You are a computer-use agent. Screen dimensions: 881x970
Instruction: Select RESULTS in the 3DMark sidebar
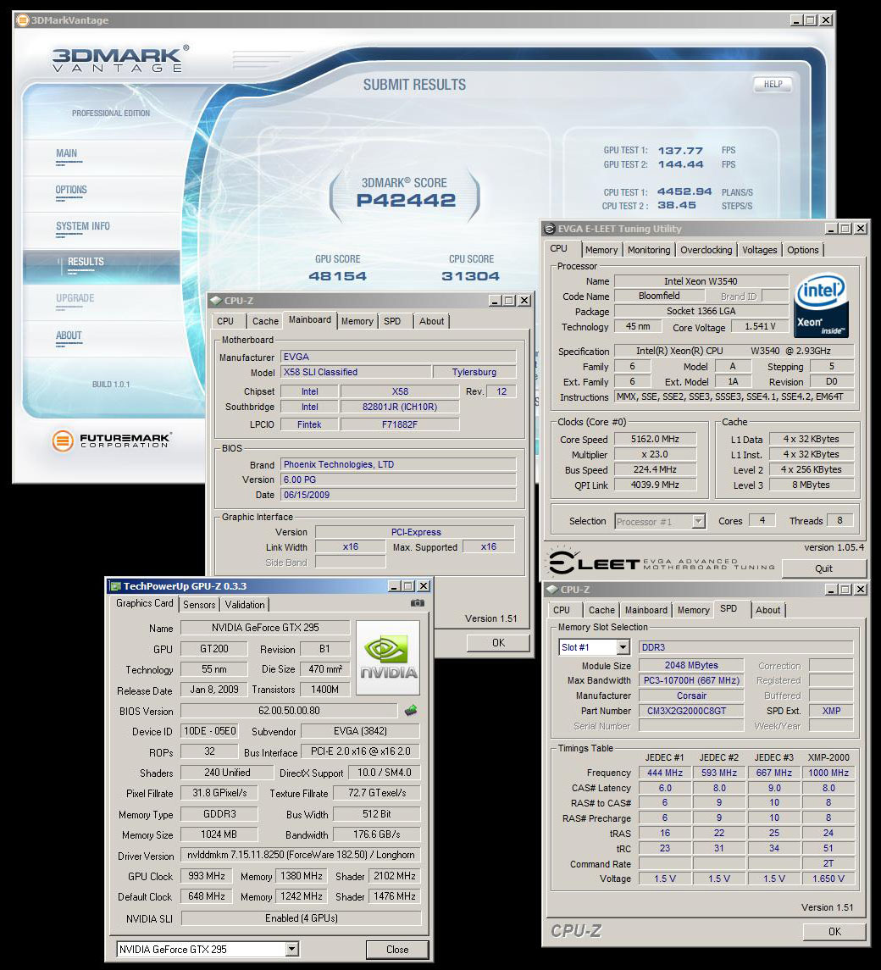(86, 262)
